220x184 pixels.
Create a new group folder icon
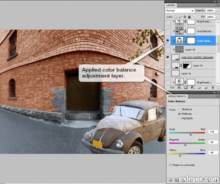[199, 88]
